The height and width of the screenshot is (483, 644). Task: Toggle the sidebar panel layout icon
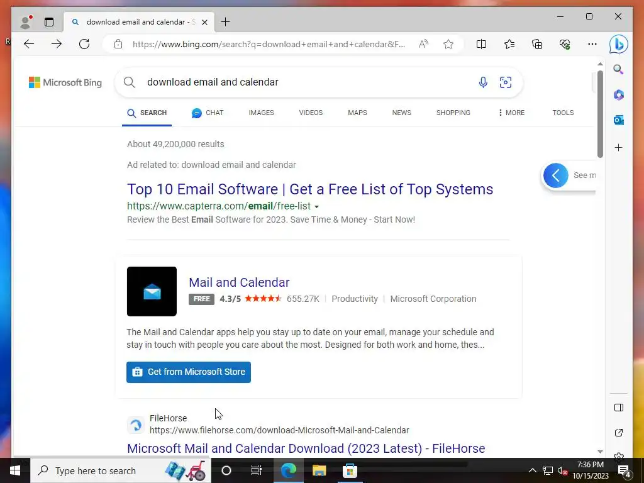(619, 408)
